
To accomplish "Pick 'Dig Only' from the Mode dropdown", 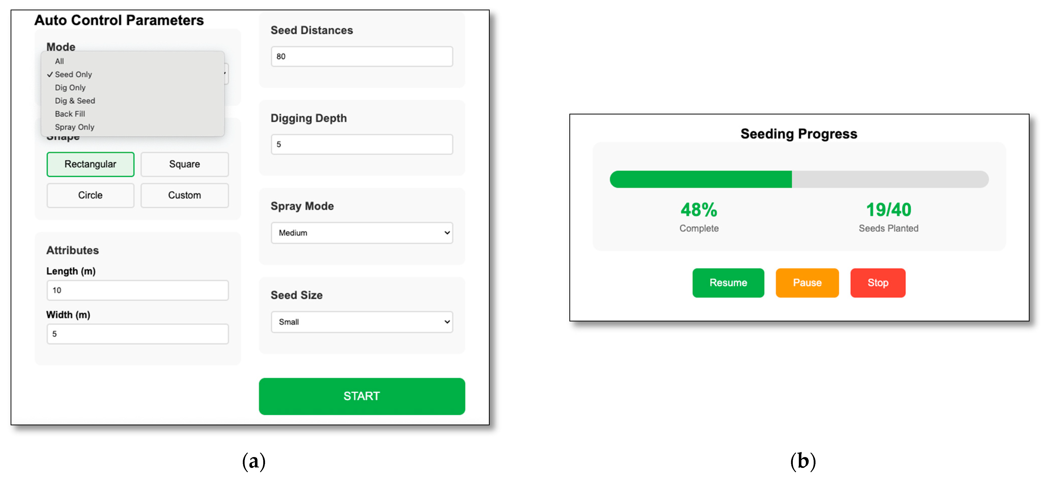I will pyautogui.click(x=70, y=87).
